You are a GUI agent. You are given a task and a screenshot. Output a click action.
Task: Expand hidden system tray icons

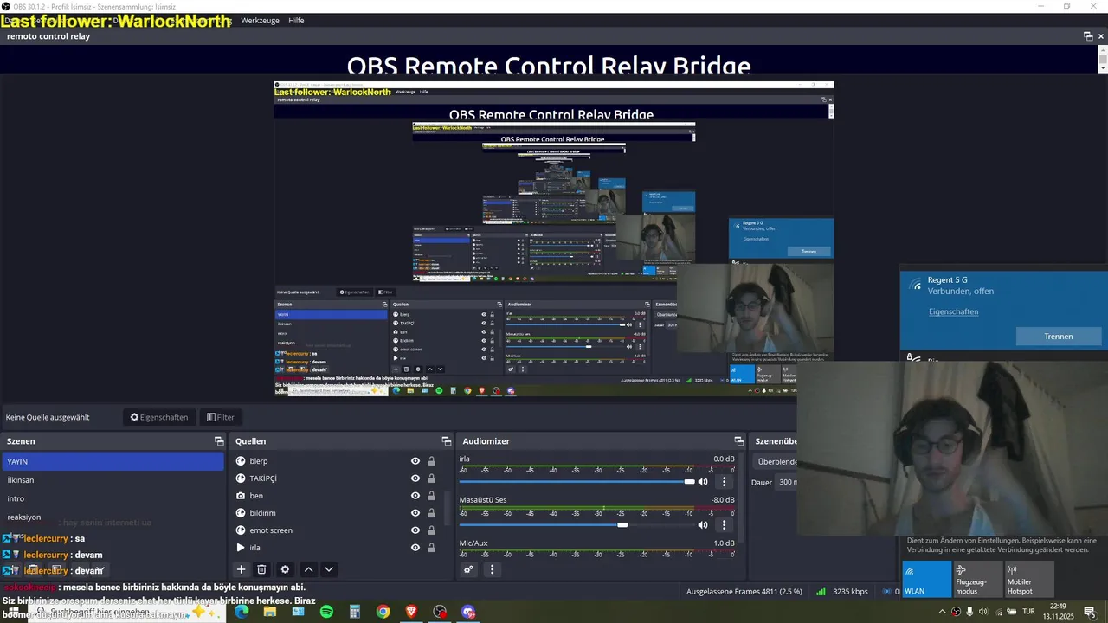943,612
